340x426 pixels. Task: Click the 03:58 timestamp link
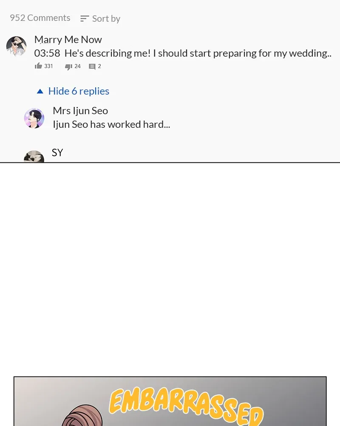47,53
